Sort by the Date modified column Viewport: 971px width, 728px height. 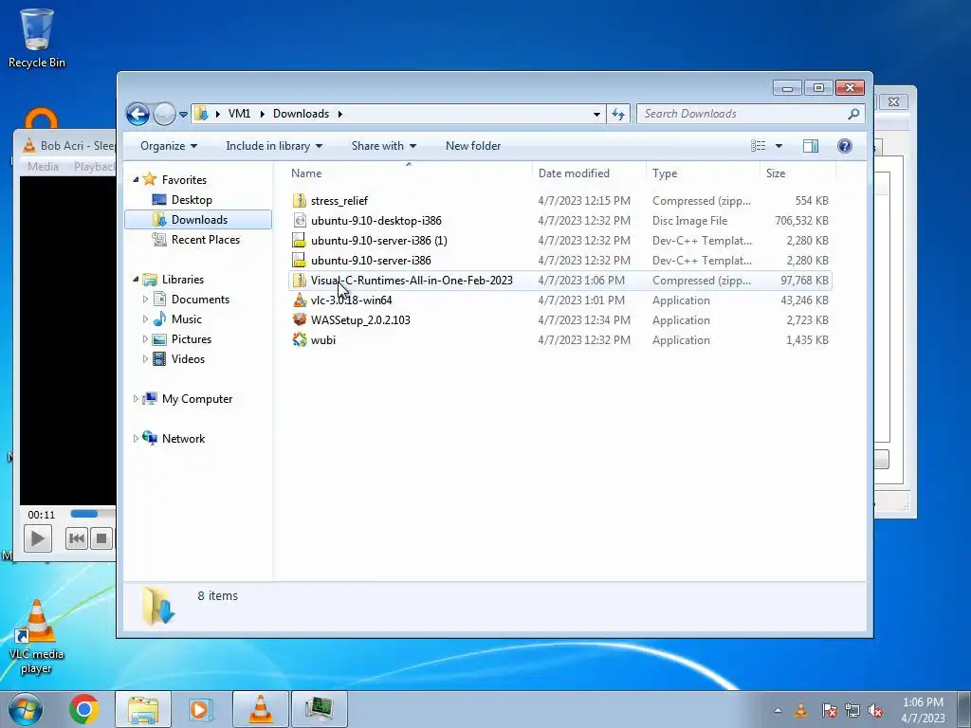(x=588, y=173)
